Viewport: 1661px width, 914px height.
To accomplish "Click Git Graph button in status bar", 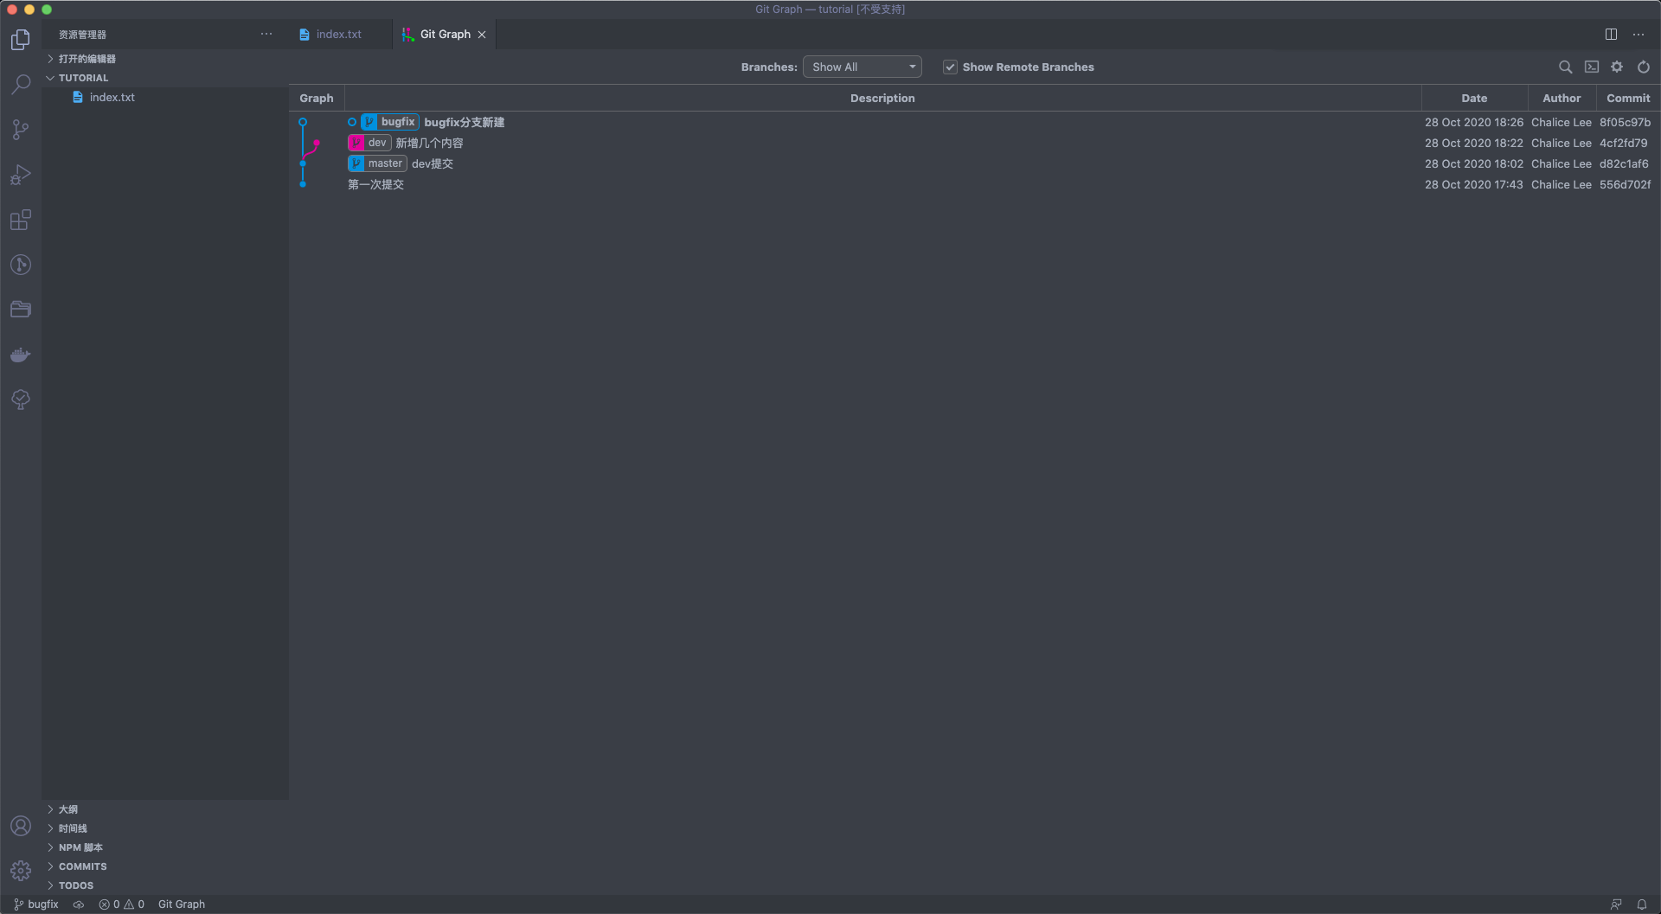I will (182, 904).
